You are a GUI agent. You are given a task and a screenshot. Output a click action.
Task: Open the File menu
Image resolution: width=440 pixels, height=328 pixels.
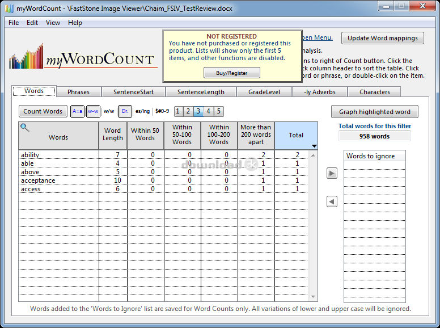coord(14,23)
